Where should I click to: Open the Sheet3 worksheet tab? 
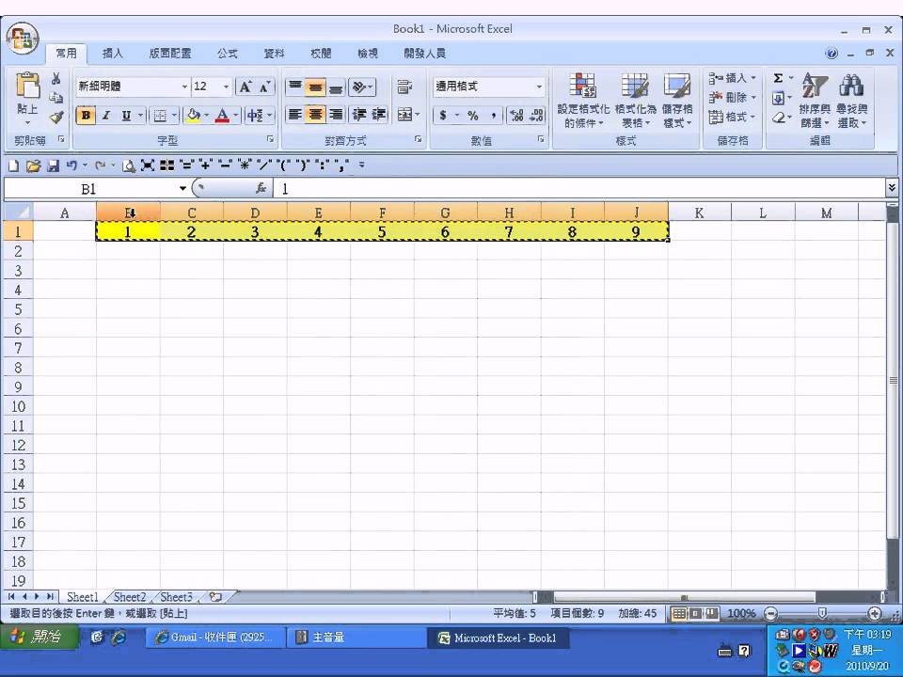(x=176, y=597)
